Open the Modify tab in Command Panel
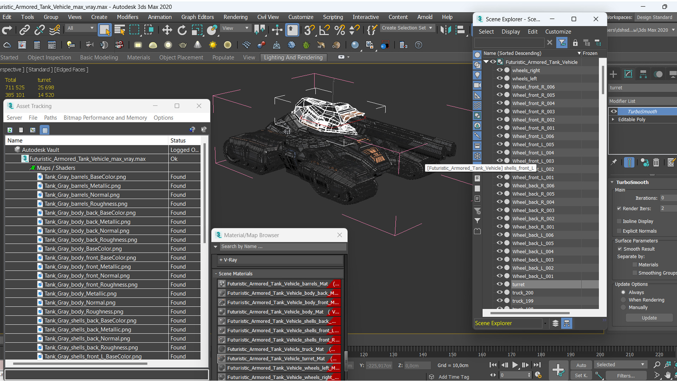 (x=628, y=74)
